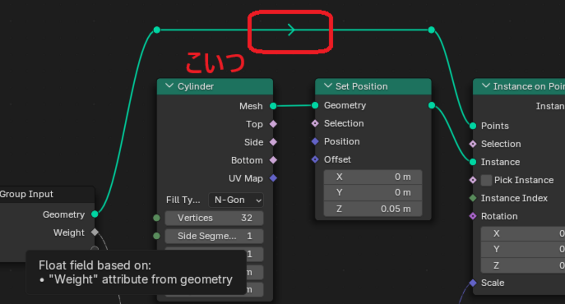Click the Cylinder Mesh output socket
The height and width of the screenshot is (304, 565).
(x=273, y=106)
